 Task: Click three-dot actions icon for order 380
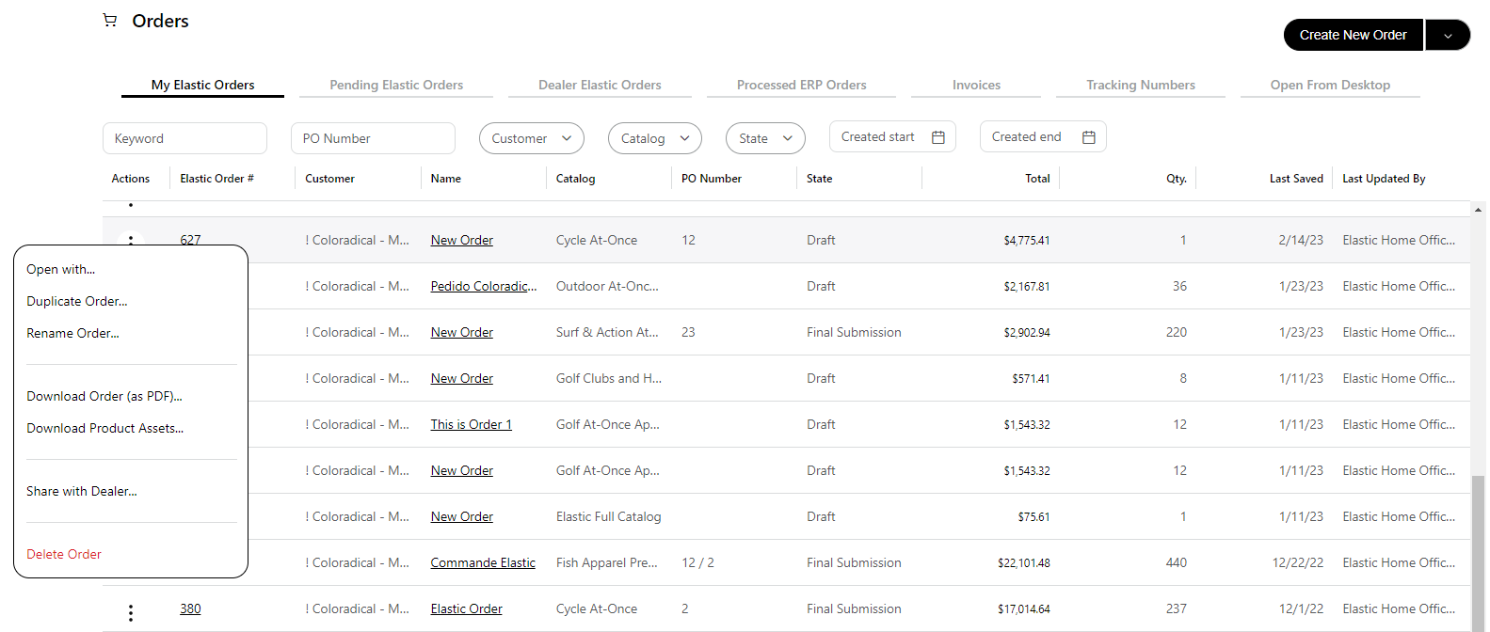pos(131,612)
